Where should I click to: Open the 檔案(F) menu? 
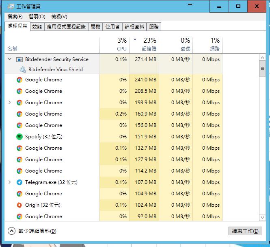15,17
